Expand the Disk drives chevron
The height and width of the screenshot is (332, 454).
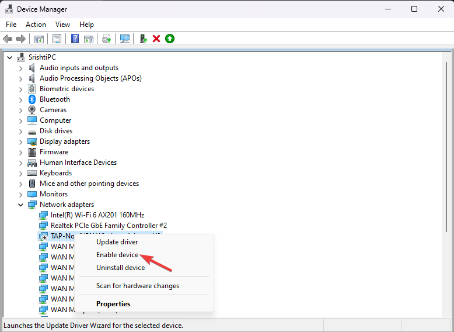(x=20, y=132)
